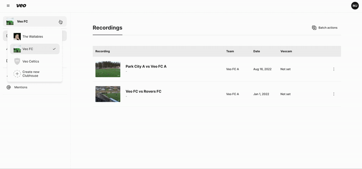Click Veo FC A team in Rovers FC row

[233, 94]
